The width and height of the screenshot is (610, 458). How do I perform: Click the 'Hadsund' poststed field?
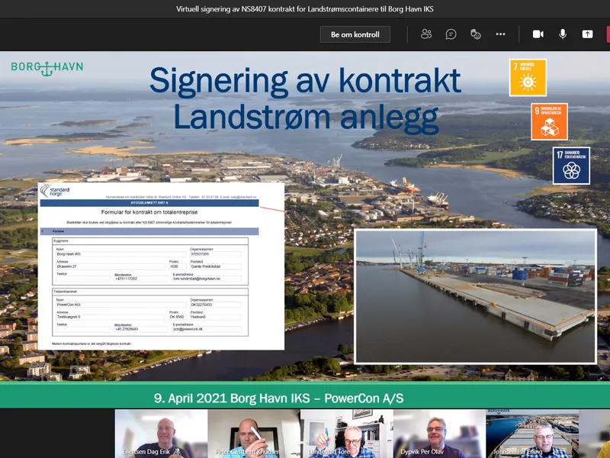point(216,317)
